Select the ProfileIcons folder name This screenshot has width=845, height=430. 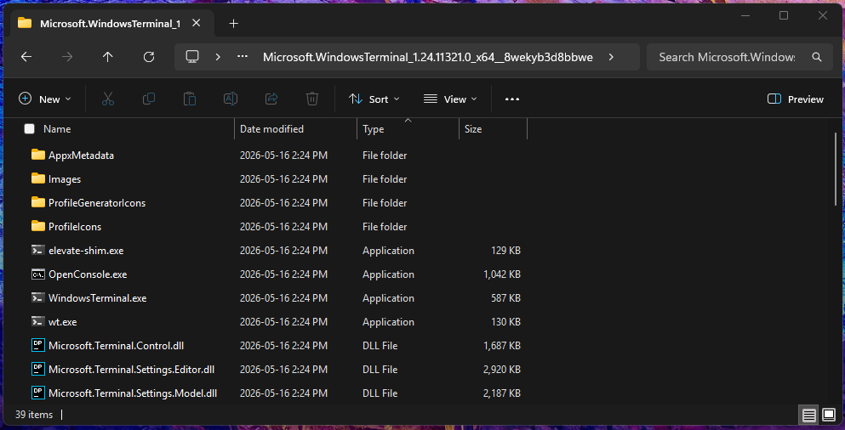pos(75,227)
